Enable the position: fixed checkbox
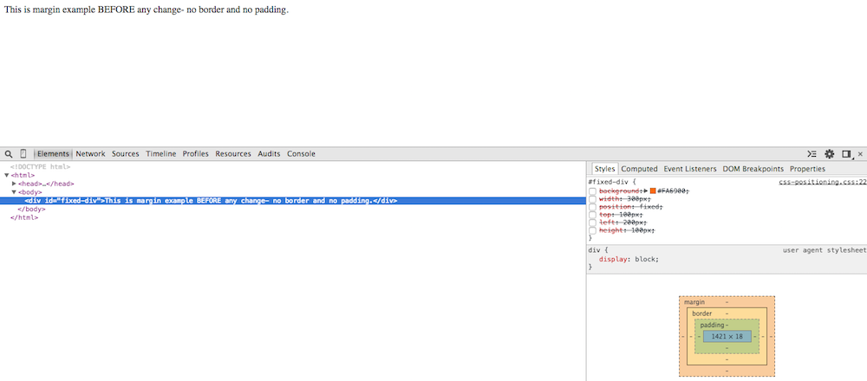Image resolution: width=867 pixels, height=381 pixels. (x=593, y=207)
